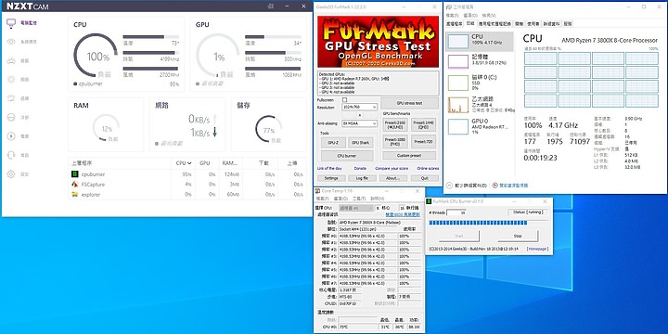Open the eye icon page in NZXT CAM sidebar
Image resolution: width=668 pixels, height=334 pixels.
click(11, 42)
